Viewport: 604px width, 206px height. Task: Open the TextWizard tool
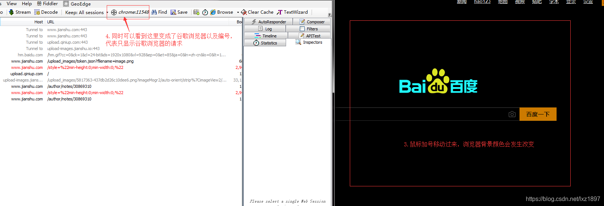tap(292, 12)
